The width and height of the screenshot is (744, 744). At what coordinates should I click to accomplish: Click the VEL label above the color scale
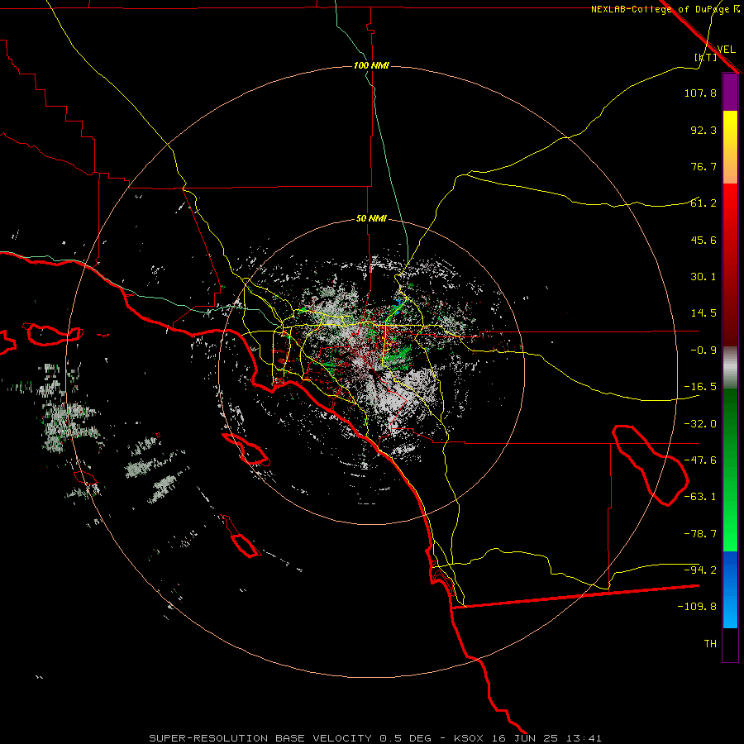click(726, 49)
